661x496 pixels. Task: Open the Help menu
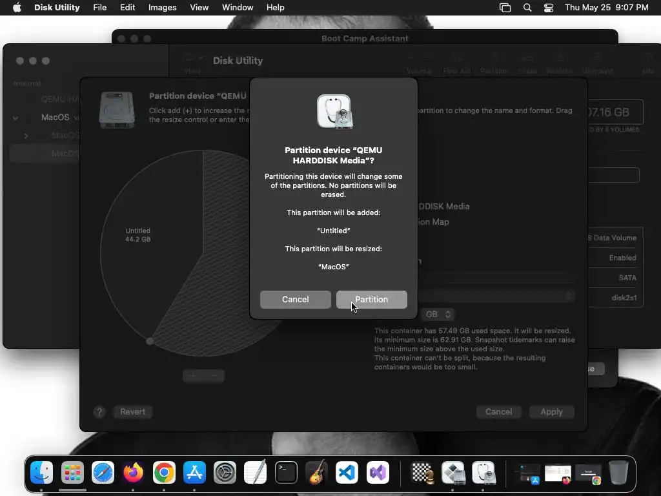pyautogui.click(x=275, y=8)
